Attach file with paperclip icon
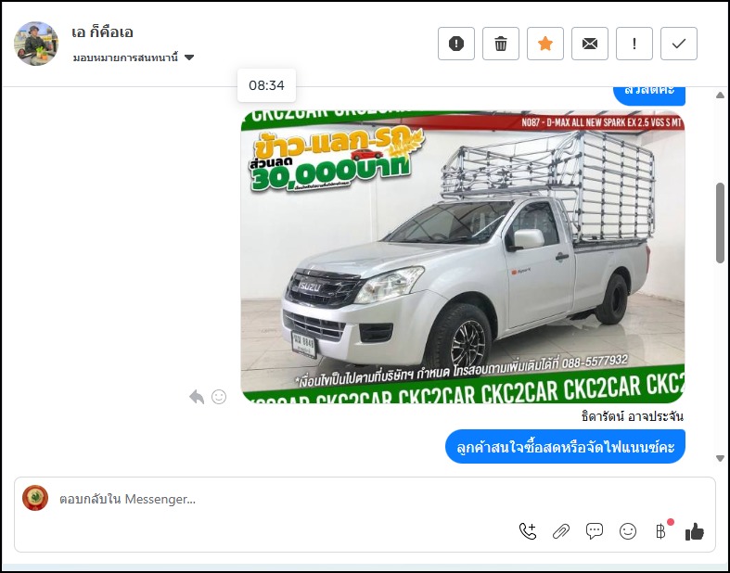The image size is (730, 573). click(561, 531)
